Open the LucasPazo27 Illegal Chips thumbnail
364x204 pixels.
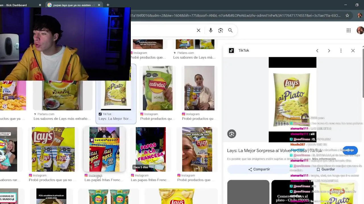pos(104,149)
